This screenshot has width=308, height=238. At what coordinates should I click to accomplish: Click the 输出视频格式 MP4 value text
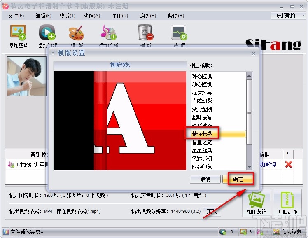pyautogui.click(x=72, y=211)
